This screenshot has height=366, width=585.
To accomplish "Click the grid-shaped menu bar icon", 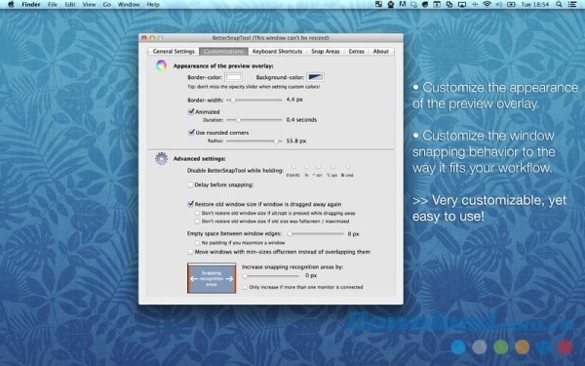I will pos(378,5).
